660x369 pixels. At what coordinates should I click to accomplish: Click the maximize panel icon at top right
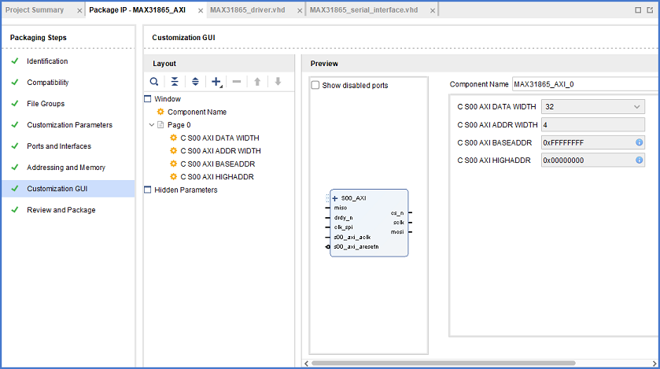638,10
